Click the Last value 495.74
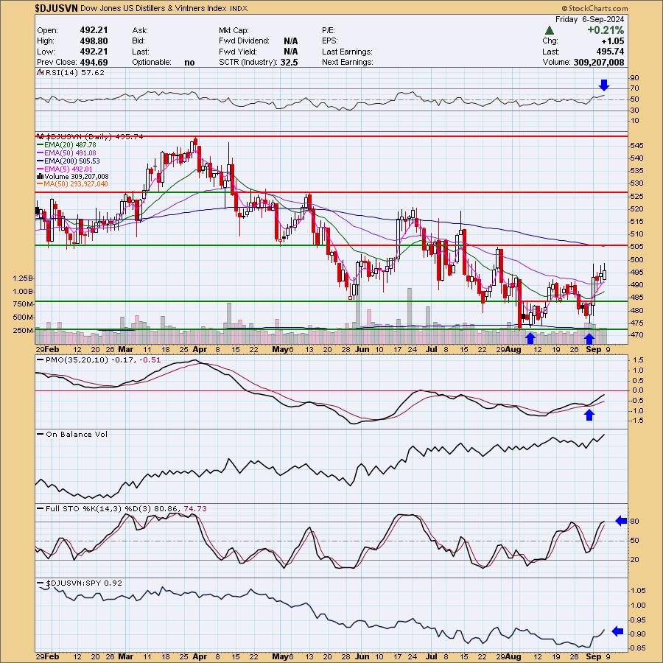 [610, 52]
